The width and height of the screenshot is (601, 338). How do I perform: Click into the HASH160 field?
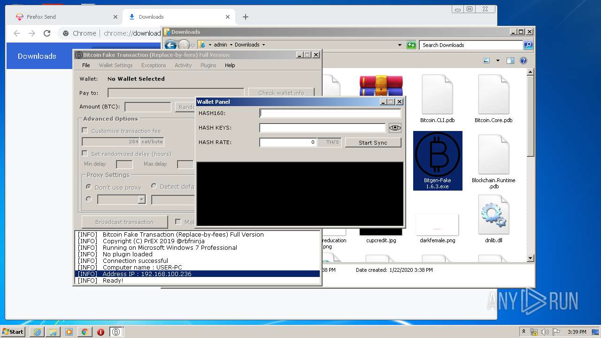331,113
